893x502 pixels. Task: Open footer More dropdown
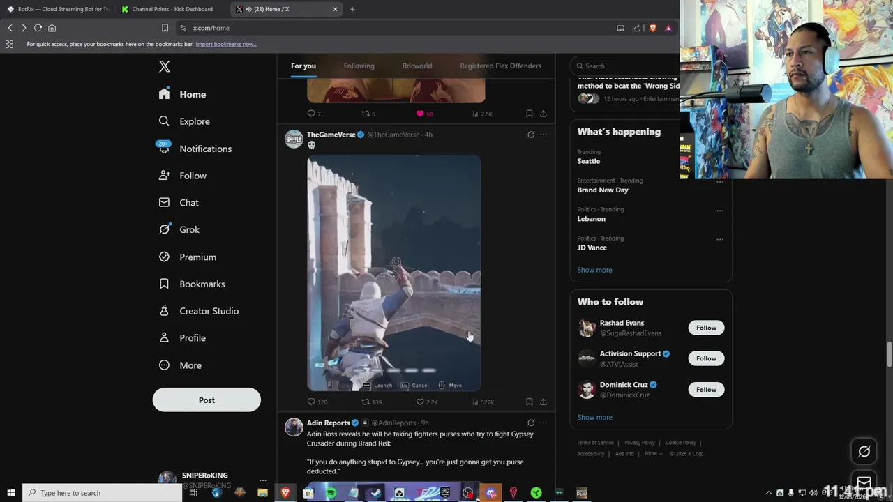coord(653,454)
